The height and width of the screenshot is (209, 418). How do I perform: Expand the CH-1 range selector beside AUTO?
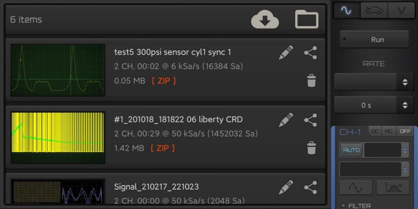405,150
